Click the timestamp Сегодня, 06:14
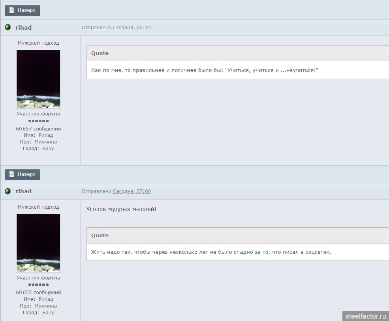 pyautogui.click(x=132, y=28)
